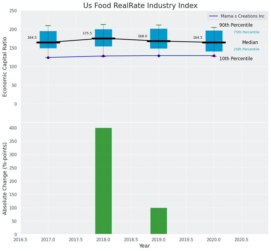Click the chart title Us Food RealRate Industry Index
This screenshot has height=251, width=271.
coord(140,6)
